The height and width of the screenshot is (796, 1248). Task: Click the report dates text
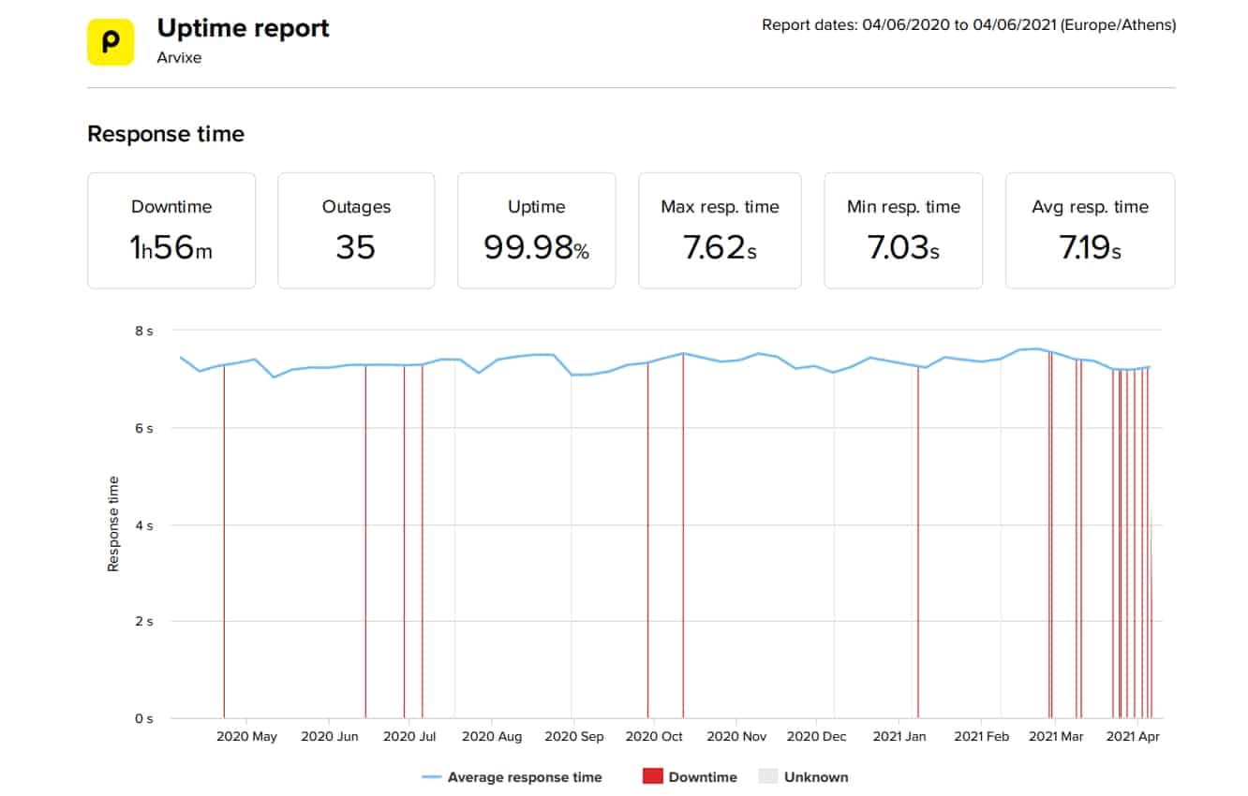tap(969, 25)
